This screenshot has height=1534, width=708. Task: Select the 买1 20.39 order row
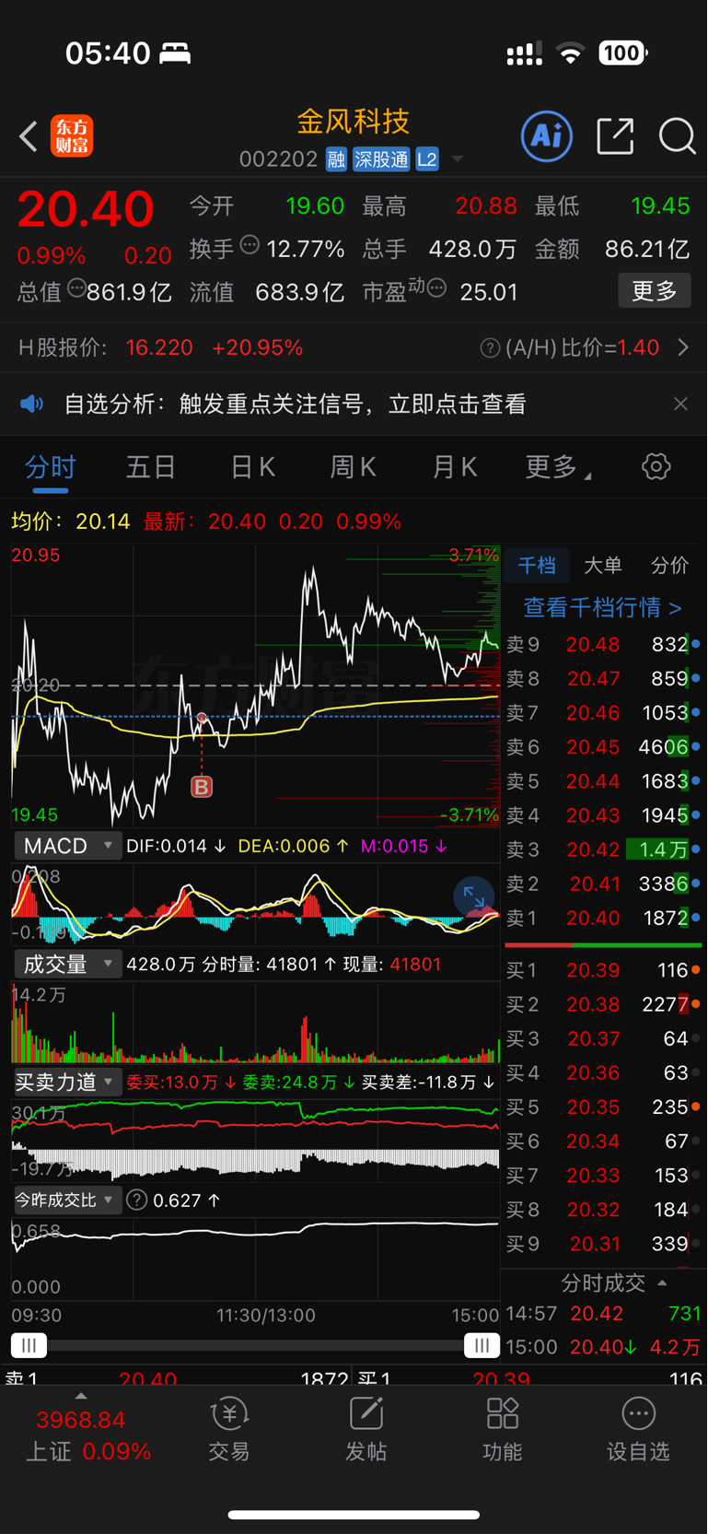[x=603, y=970]
